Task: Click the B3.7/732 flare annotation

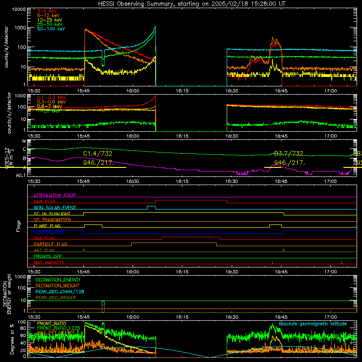Action: [289, 153]
